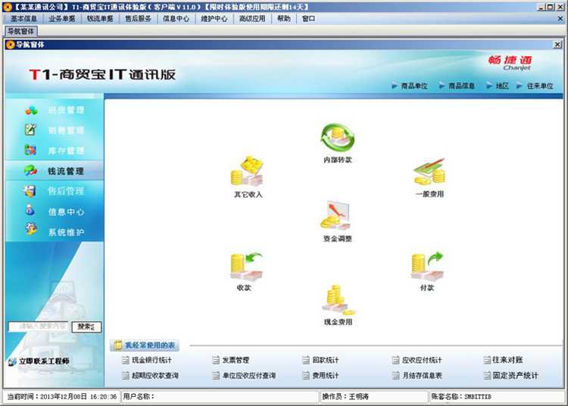Screen dimensions: 568x406
Task: Click the 我经常使用的表 folder icon
Action: tap(117, 345)
